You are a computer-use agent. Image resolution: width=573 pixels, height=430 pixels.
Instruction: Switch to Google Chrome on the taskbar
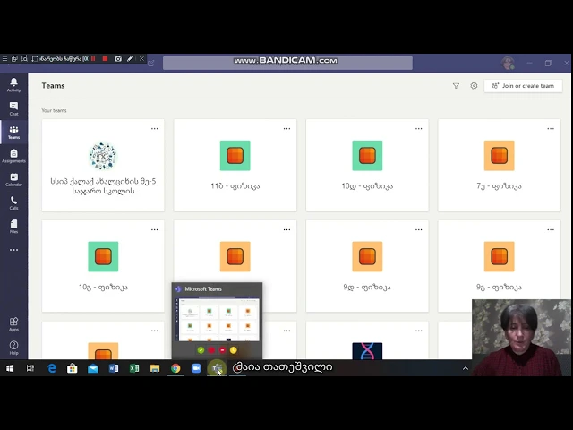175,368
